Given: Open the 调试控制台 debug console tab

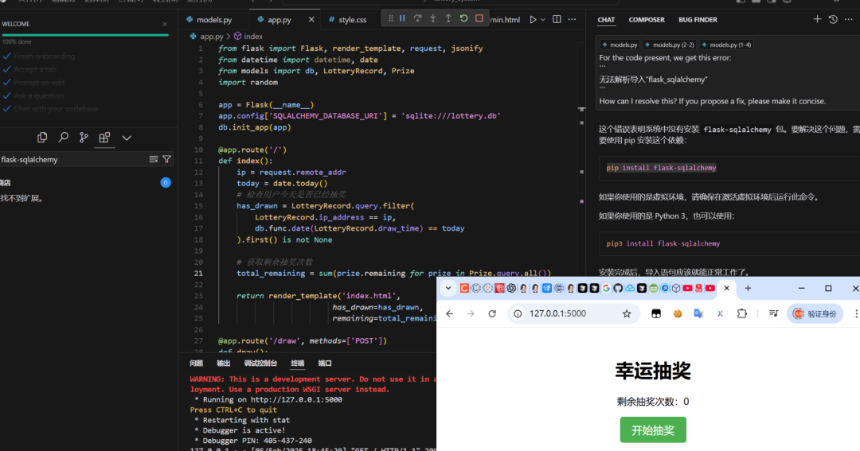Looking at the screenshot, I should click(x=260, y=364).
